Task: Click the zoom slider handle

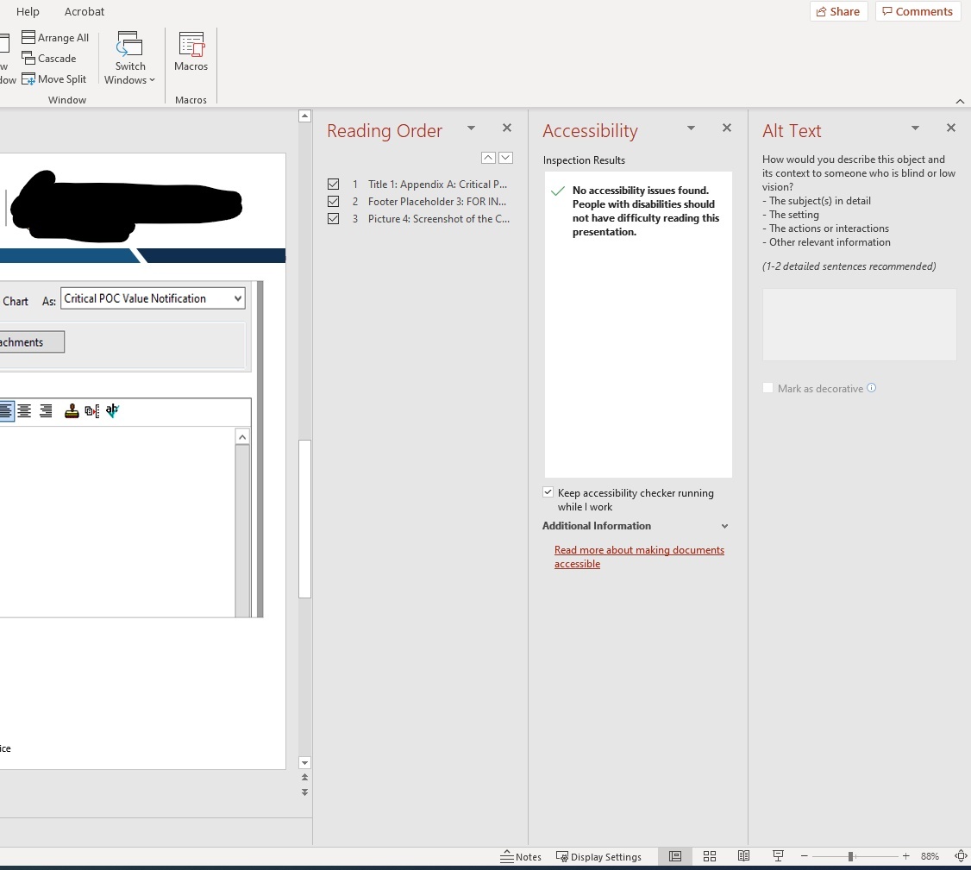Action: click(851, 856)
